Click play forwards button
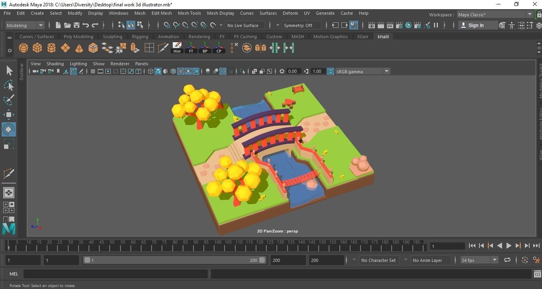 pyautogui.click(x=509, y=246)
